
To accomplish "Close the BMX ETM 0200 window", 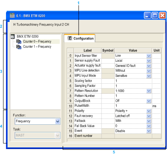I will 162,16.
